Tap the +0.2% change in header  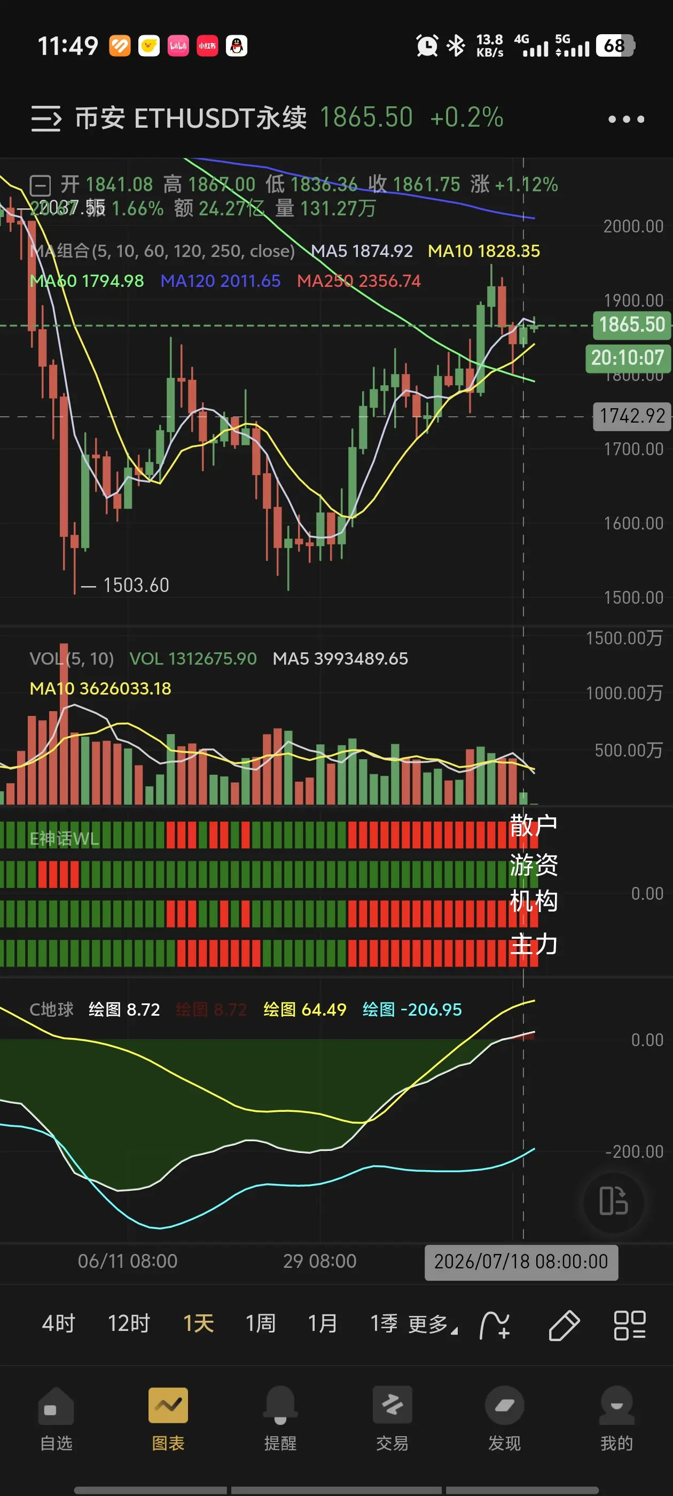tap(466, 118)
